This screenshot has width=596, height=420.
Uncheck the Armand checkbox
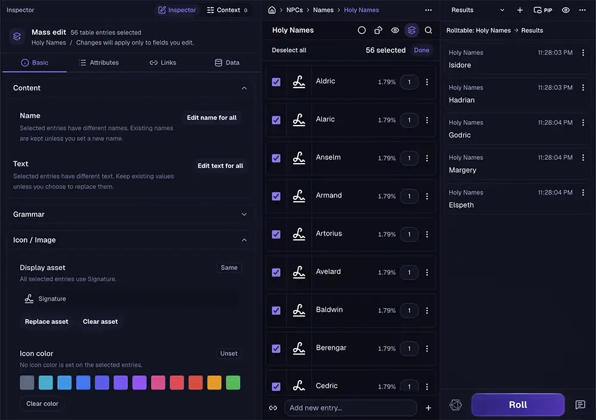coord(276,196)
